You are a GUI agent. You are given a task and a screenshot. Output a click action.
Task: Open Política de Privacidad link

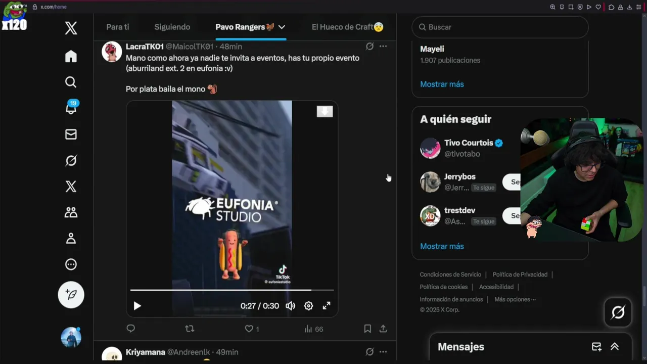click(520, 275)
